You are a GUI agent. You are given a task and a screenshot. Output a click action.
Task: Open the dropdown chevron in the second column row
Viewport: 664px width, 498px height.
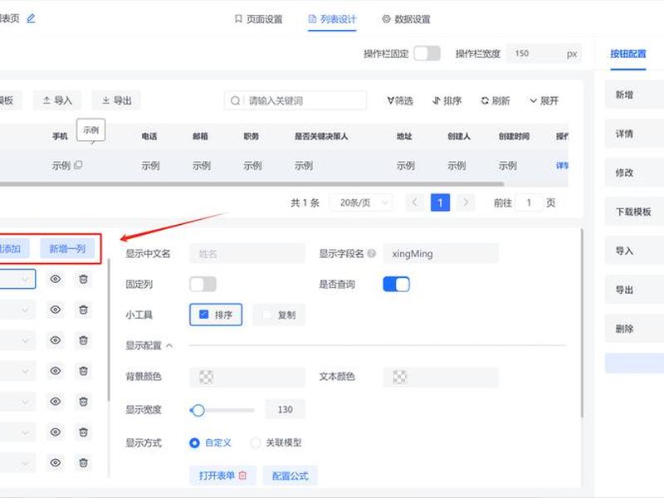click(x=25, y=310)
